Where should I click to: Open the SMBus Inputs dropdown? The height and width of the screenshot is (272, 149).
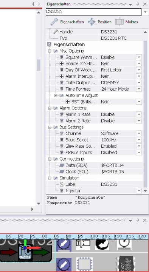click(139, 153)
